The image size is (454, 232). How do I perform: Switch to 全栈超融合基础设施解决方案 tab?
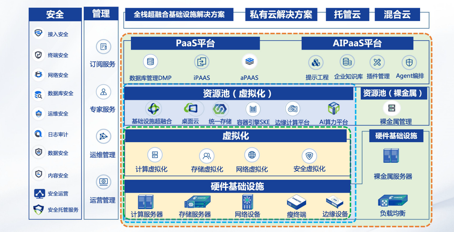pos(179,15)
